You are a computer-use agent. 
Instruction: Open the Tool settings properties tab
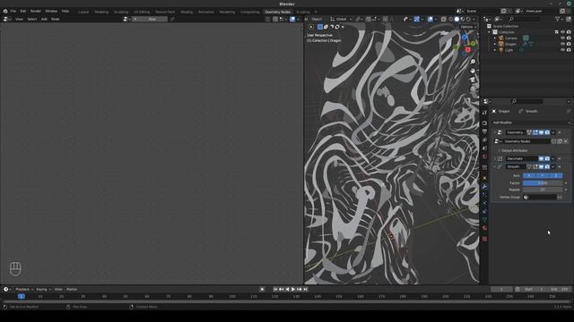tap(484, 112)
